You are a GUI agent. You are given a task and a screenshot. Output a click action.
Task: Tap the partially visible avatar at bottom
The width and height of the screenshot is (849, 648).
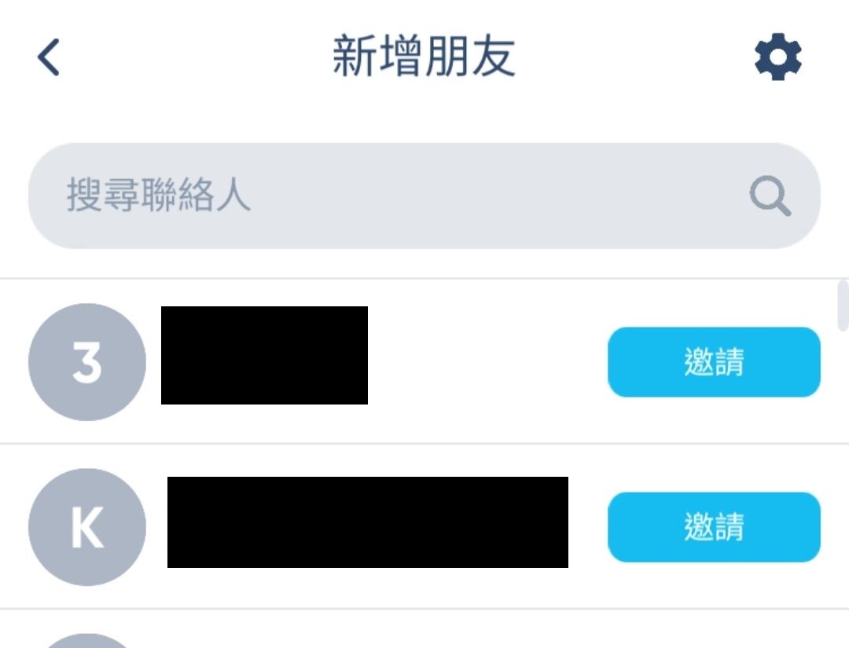[87, 641]
